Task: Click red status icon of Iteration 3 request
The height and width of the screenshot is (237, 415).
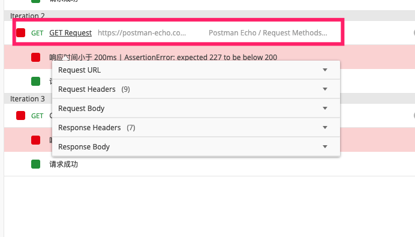Action: (x=20, y=115)
